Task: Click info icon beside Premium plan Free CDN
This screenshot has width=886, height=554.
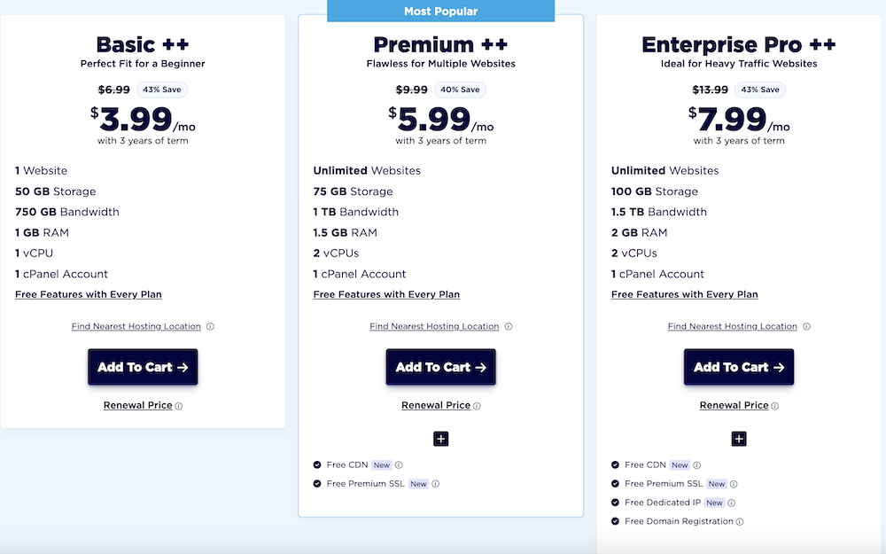Action: coord(399,465)
